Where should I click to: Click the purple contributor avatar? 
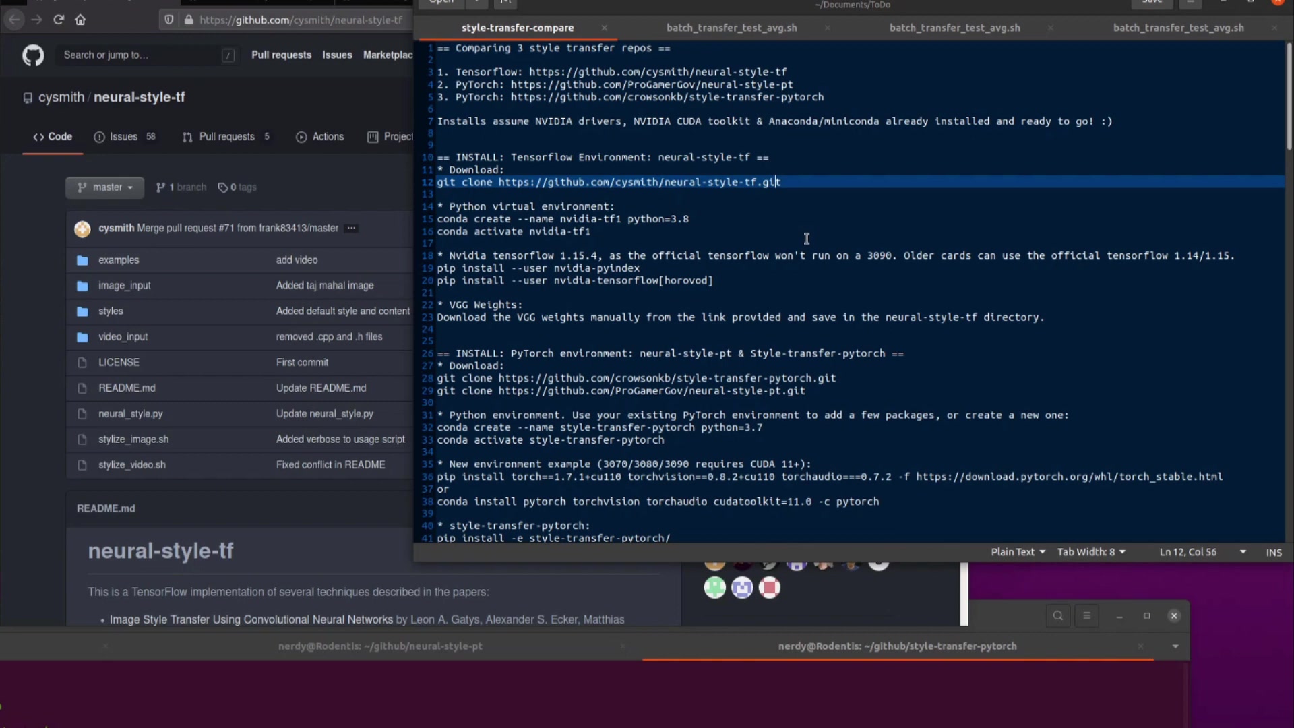pos(742,588)
